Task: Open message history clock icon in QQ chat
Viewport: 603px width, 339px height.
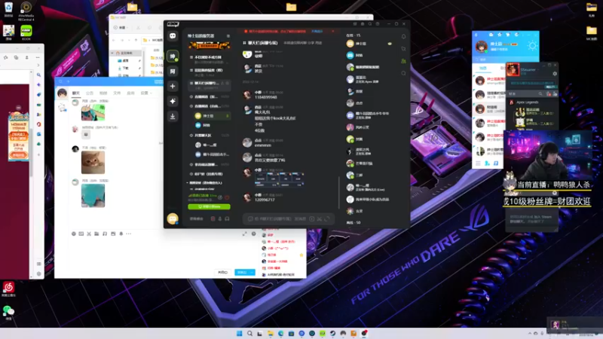Action: click(253, 234)
